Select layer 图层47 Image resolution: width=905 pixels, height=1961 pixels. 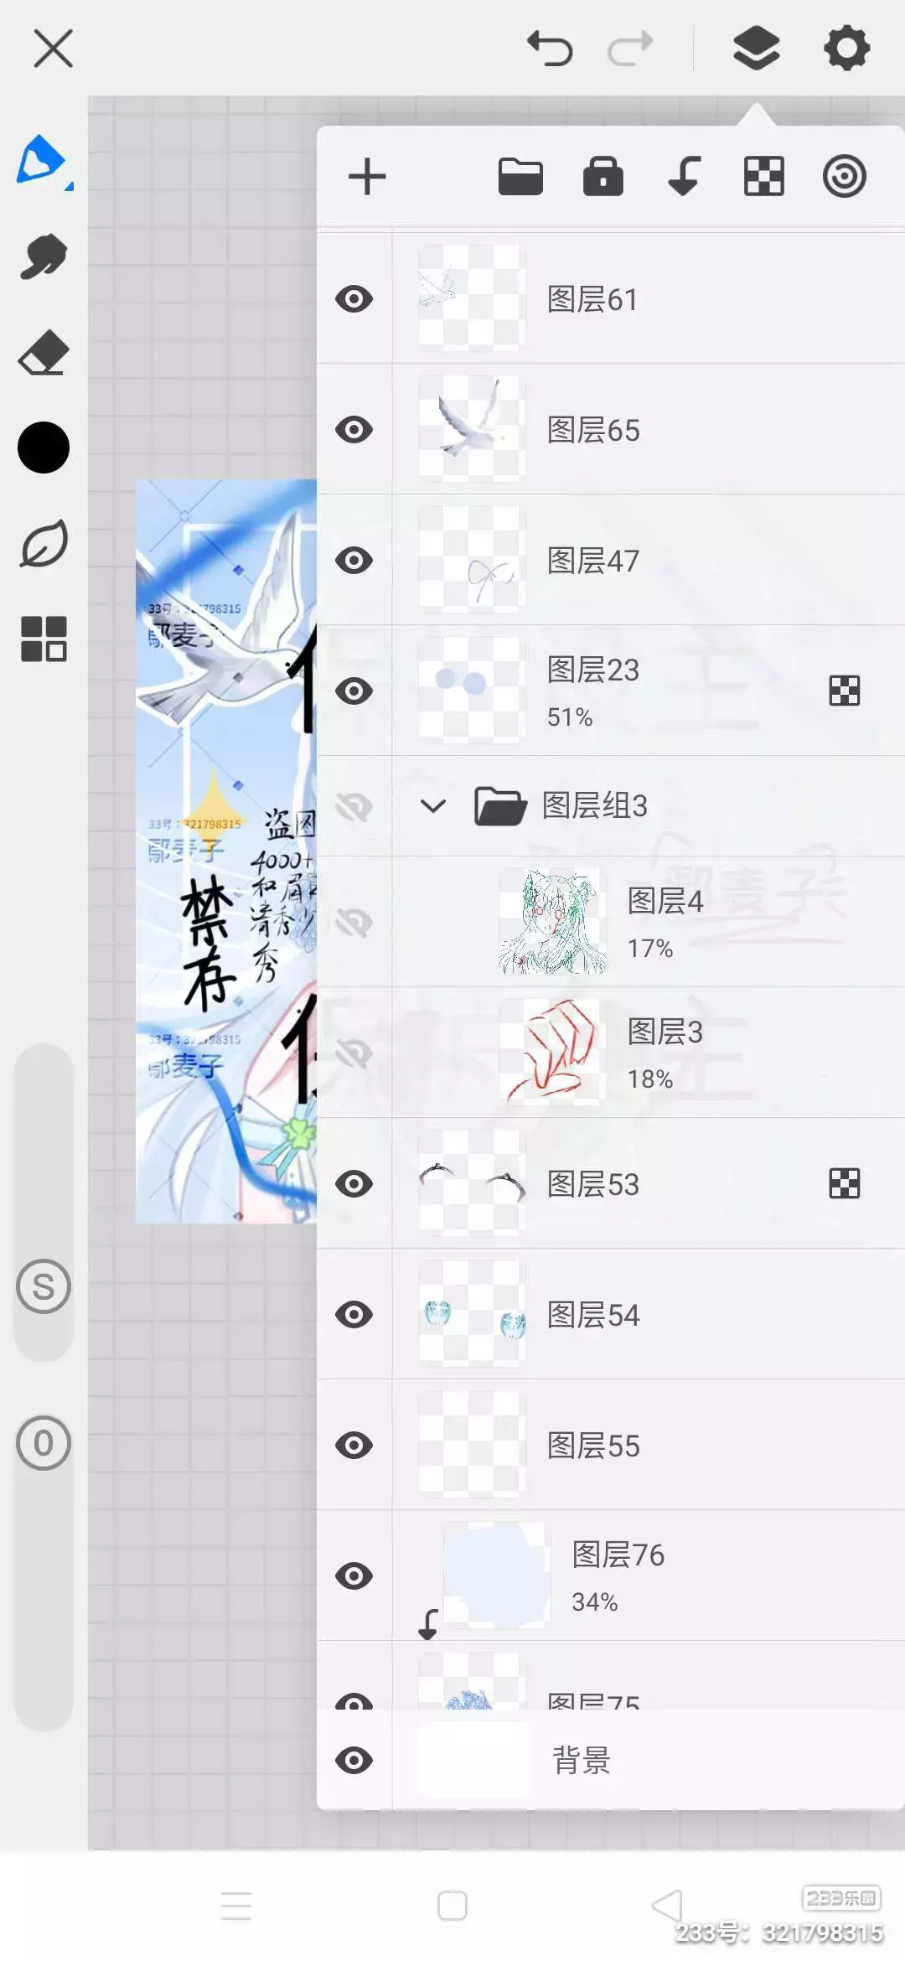tap(611, 560)
